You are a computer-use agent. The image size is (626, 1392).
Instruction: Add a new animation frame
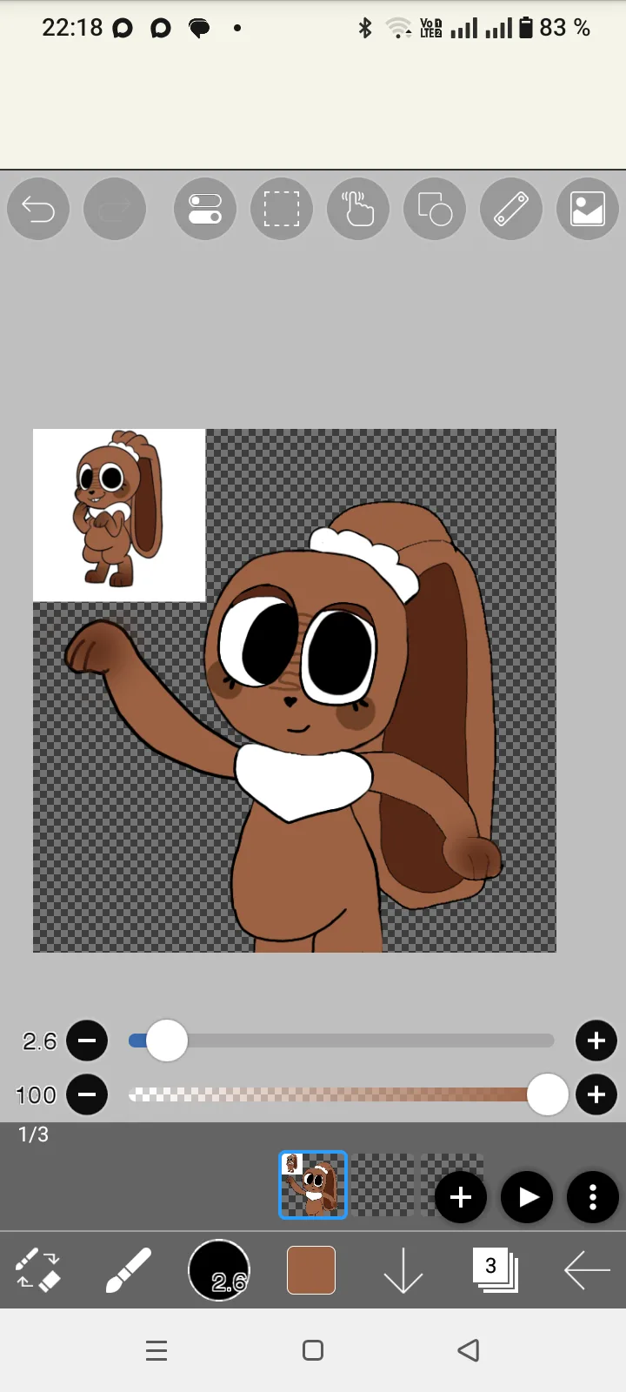[461, 1198]
